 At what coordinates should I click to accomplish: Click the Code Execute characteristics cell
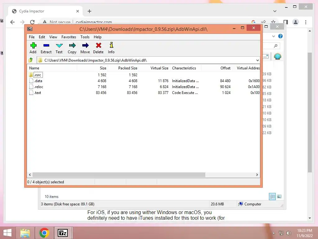click(x=185, y=93)
